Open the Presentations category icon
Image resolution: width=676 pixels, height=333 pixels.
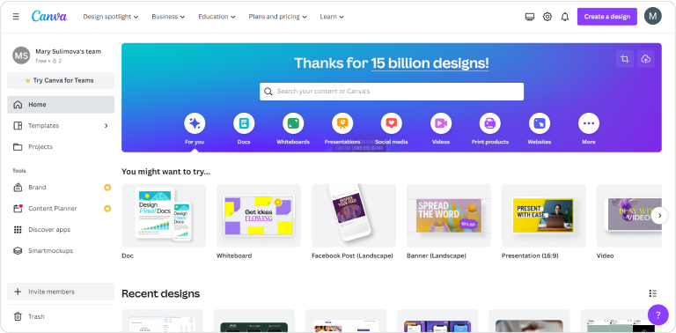pos(342,123)
